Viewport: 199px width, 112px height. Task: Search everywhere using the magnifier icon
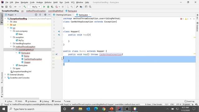(x=90, y=7)
